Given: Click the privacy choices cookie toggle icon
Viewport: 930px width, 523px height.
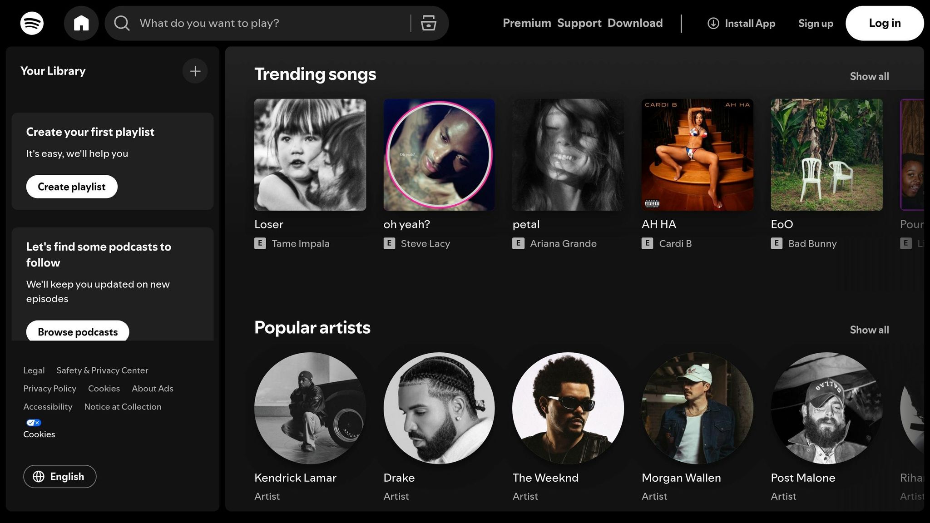Looking at the screenshot, I should click(34, 423).
